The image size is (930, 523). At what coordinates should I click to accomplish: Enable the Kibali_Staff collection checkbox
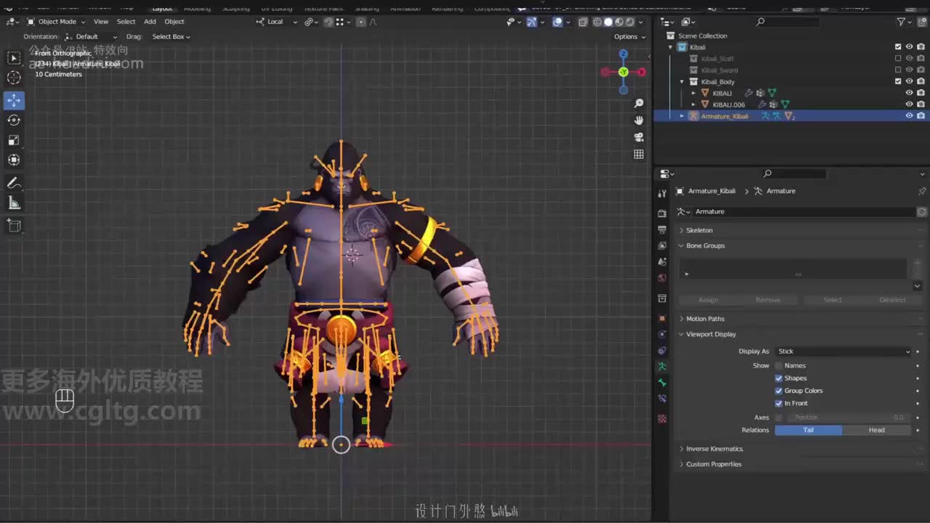[898, 59]
